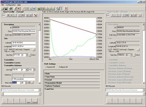The image size is (146, 107).
Task: Open the Help menu
Action: pos(19,5)
